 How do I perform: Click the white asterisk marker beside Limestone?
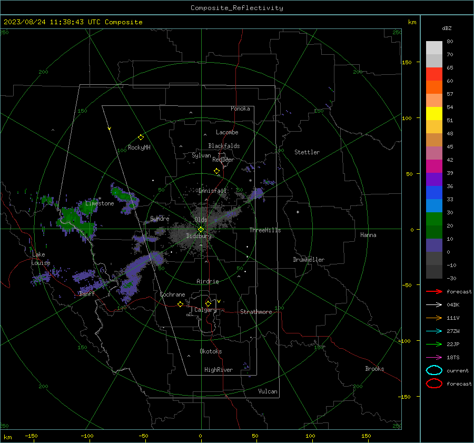click(x=100, y=199)
